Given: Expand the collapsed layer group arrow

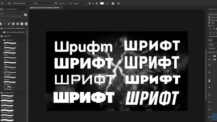Looking at the screenshot, I should pos(213,56).
